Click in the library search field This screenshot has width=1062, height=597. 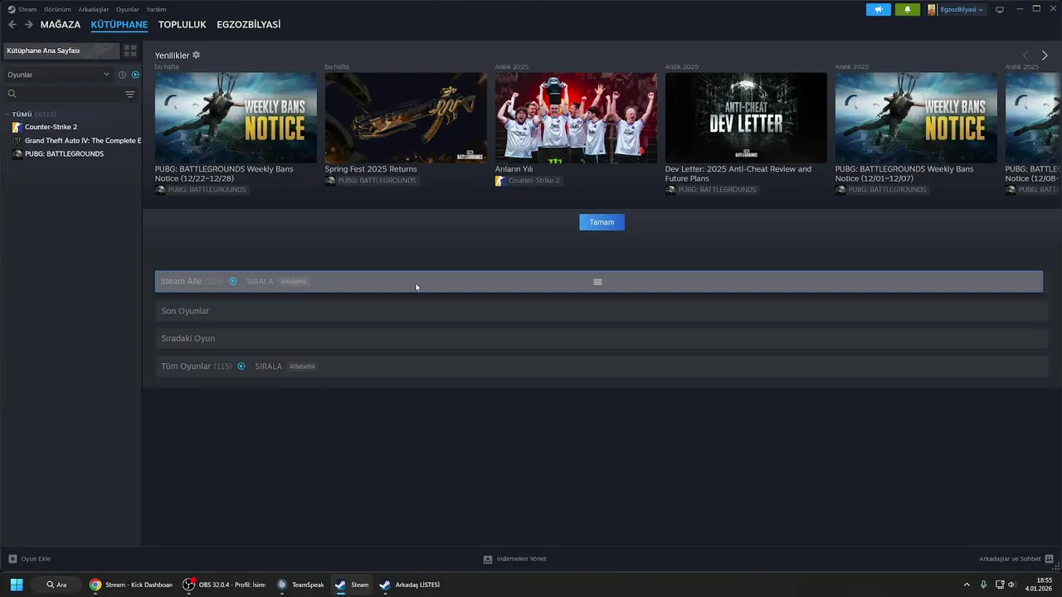pyautogui.click(x=71, y=94)
